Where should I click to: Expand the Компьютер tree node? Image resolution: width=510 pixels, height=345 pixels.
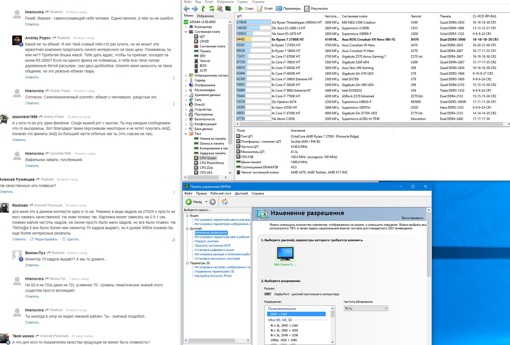coord(186,27)
